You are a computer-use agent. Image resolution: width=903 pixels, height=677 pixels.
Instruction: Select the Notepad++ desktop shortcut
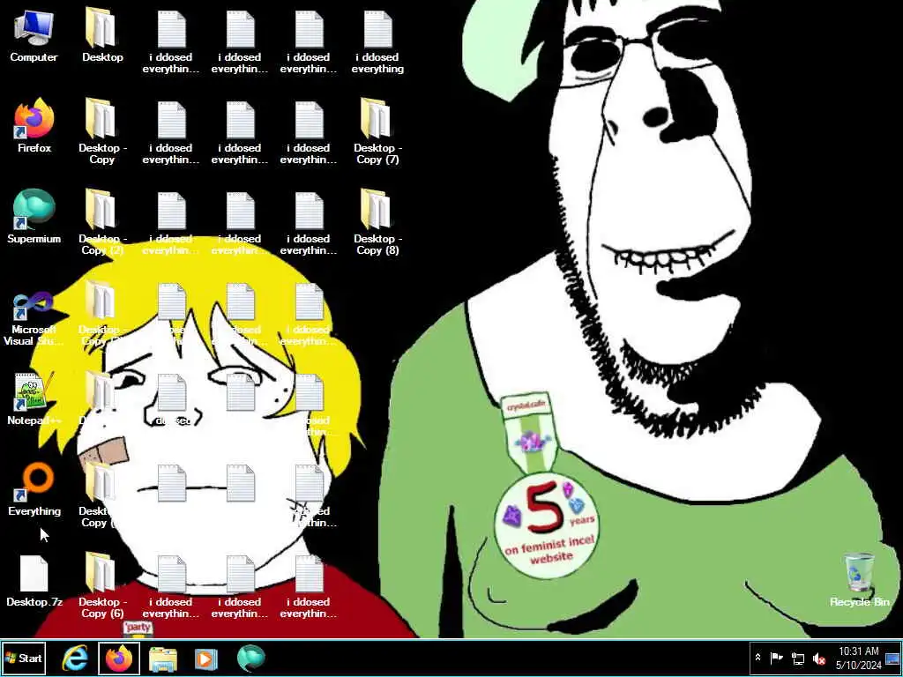click(x=34, y=398)
